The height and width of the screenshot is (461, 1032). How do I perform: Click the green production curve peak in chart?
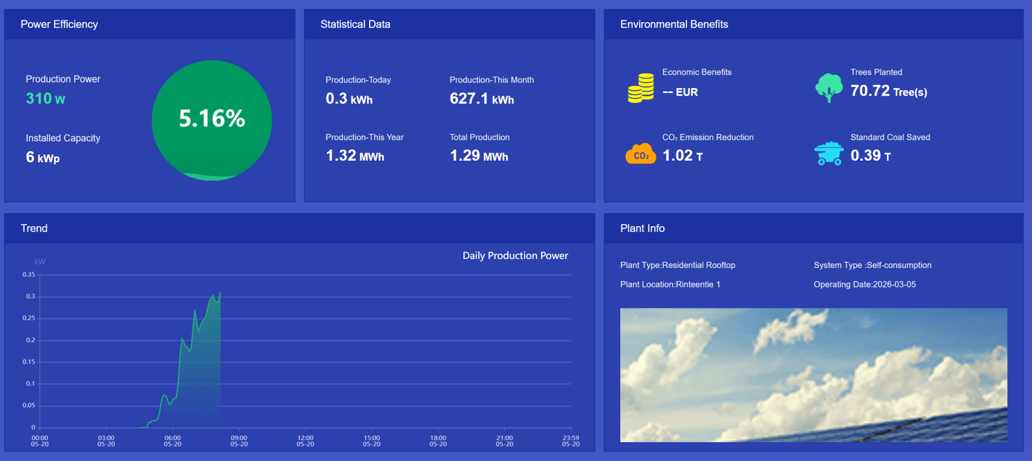220,293
